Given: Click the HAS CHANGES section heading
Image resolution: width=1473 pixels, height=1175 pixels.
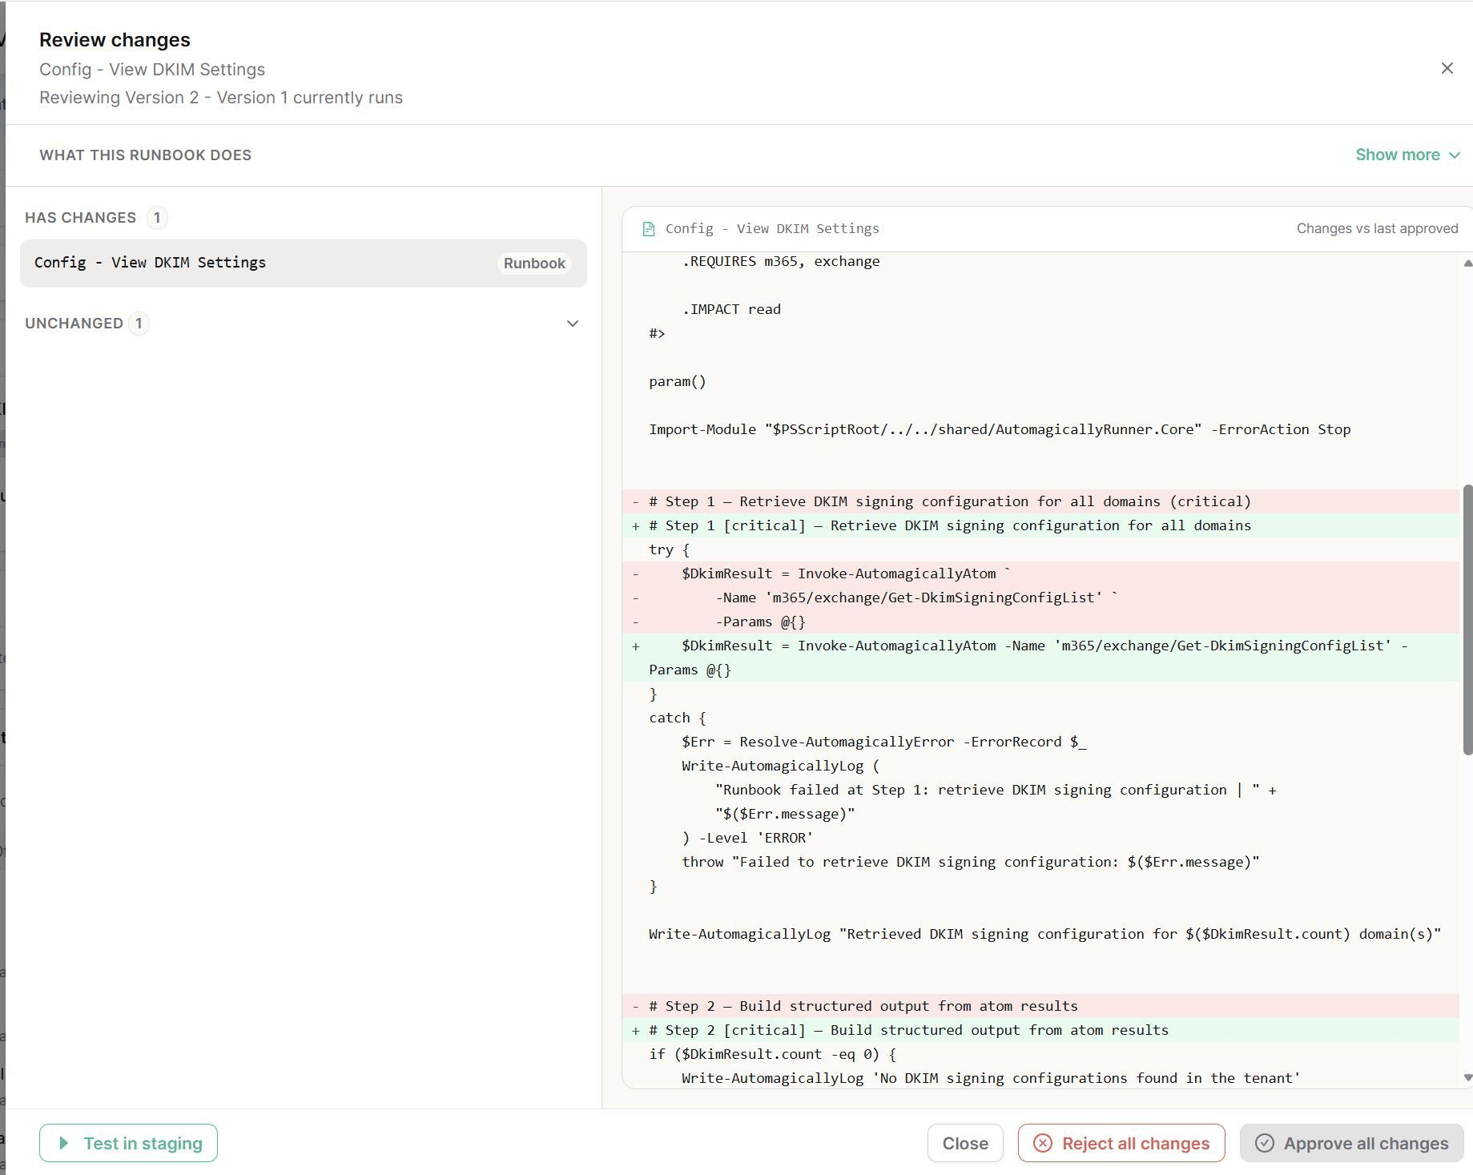Looking at the screenshot, I should coord(80,218).
